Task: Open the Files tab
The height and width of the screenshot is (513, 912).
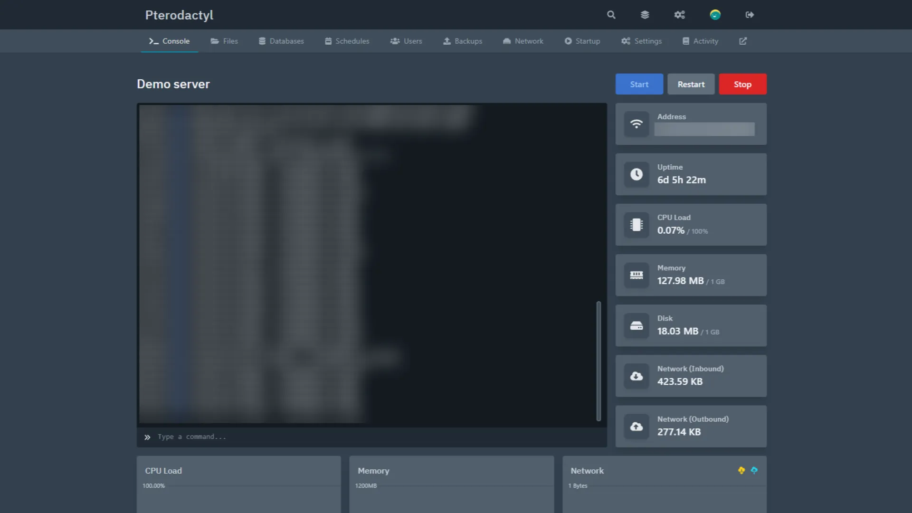Action: [x=224, y=41]
